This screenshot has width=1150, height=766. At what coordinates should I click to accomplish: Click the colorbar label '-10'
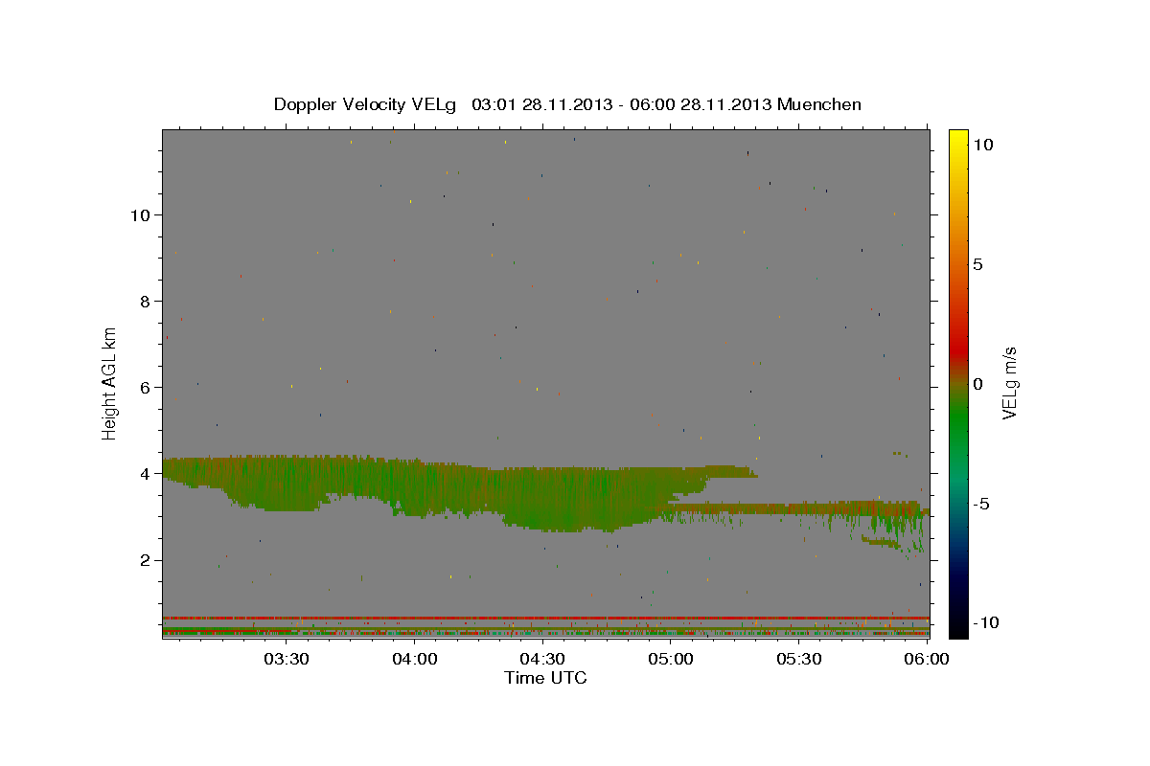pyautogui.click(x=987, y=622)
